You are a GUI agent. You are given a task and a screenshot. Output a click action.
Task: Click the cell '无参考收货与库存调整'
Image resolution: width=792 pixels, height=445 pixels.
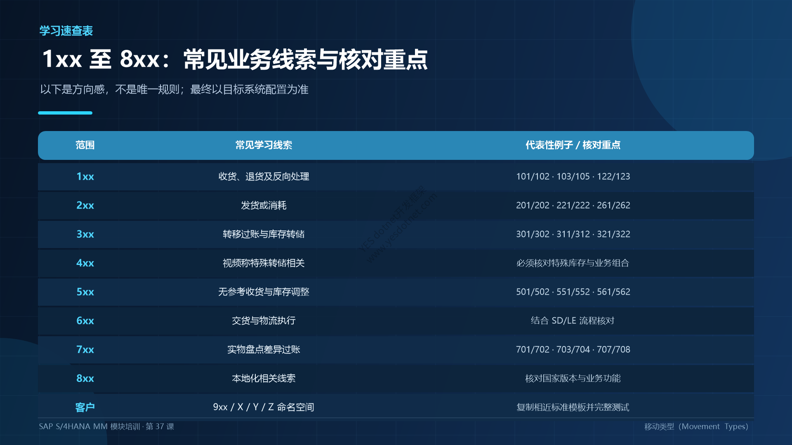tap(264, 292)
